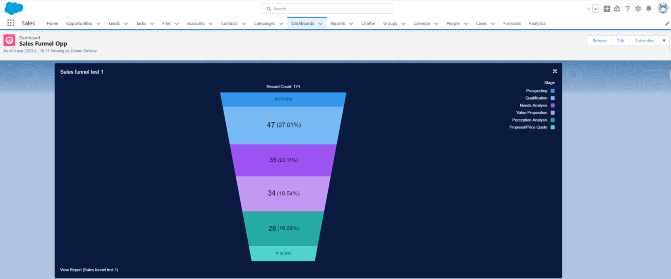Open the Notifications bell icon

[x=649, y=8]
